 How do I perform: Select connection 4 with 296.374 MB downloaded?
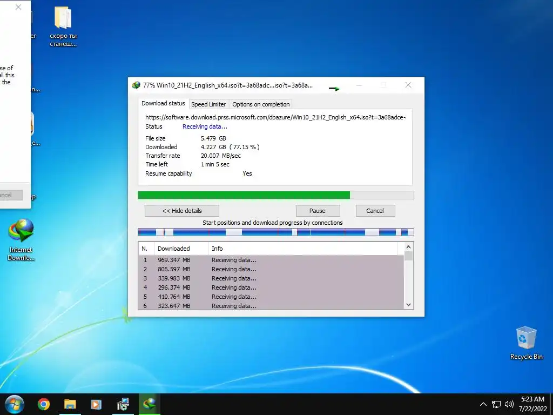point(271,287)
